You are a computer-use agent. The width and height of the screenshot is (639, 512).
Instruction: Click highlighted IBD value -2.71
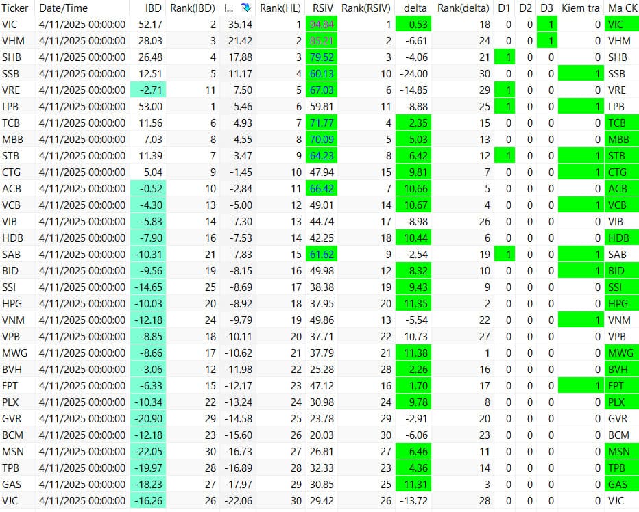[148, 90]
